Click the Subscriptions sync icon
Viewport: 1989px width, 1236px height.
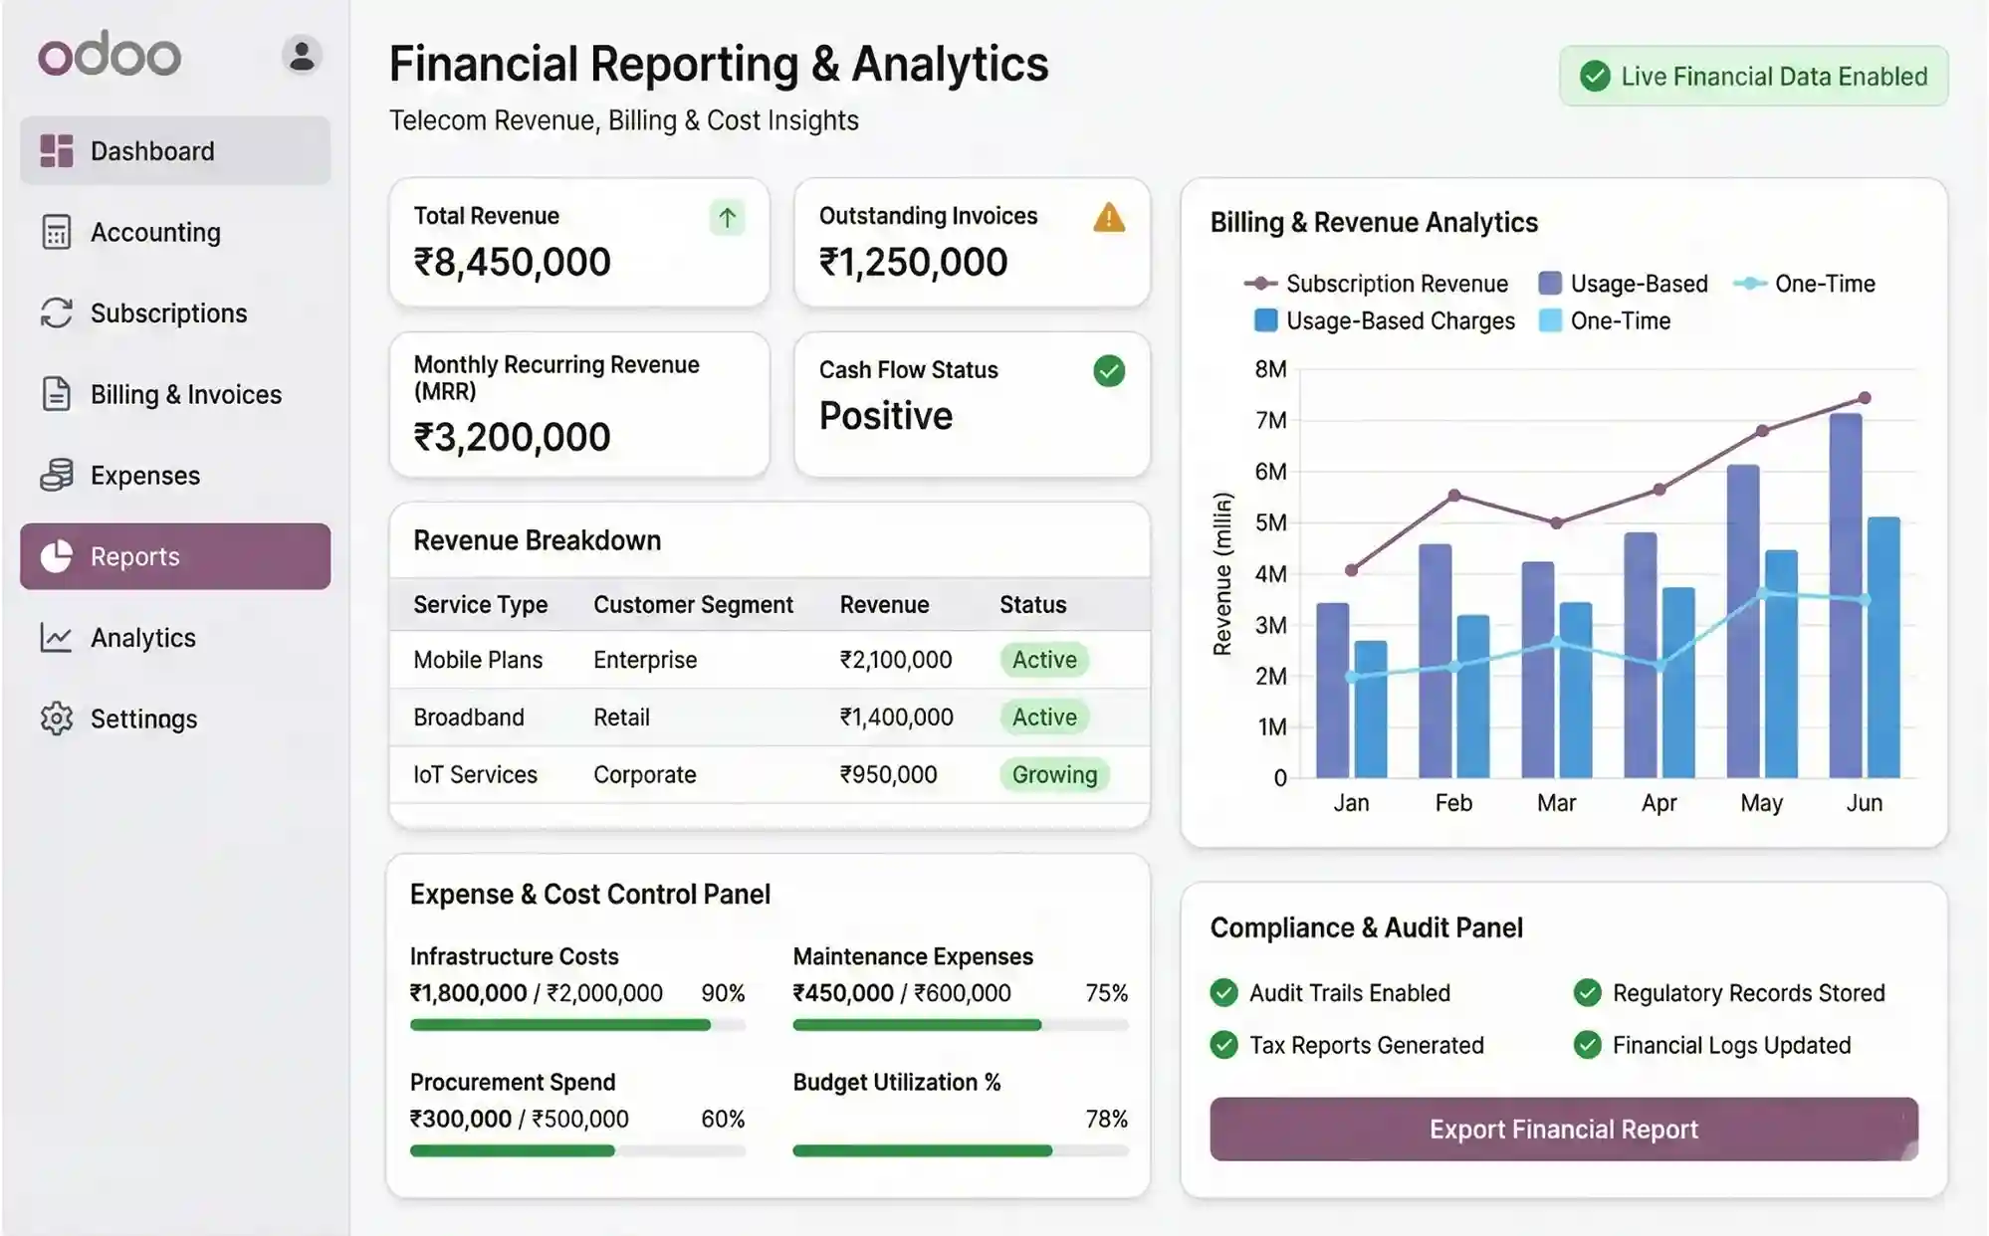(x=57, y=312)
